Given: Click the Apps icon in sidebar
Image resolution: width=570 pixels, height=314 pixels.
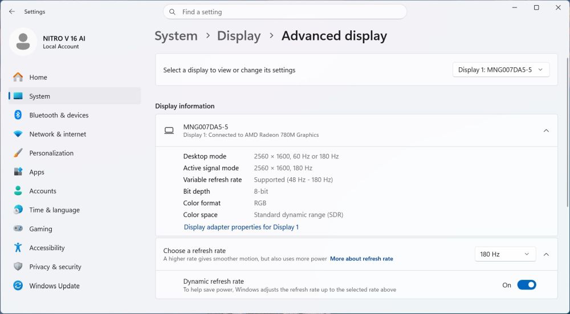Looking at the screenshot, I should coord(18,172).
